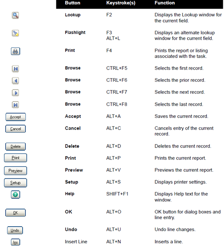Click 'Selects the next record.' text
Image resolution: width=224 pixels, height=248 pixels.
[x=180, y=92]
